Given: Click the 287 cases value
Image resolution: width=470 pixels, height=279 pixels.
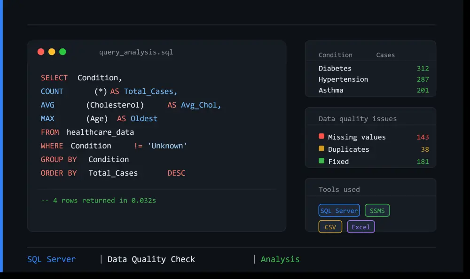Looking at the screenshot, I should (x=423, y=79).
